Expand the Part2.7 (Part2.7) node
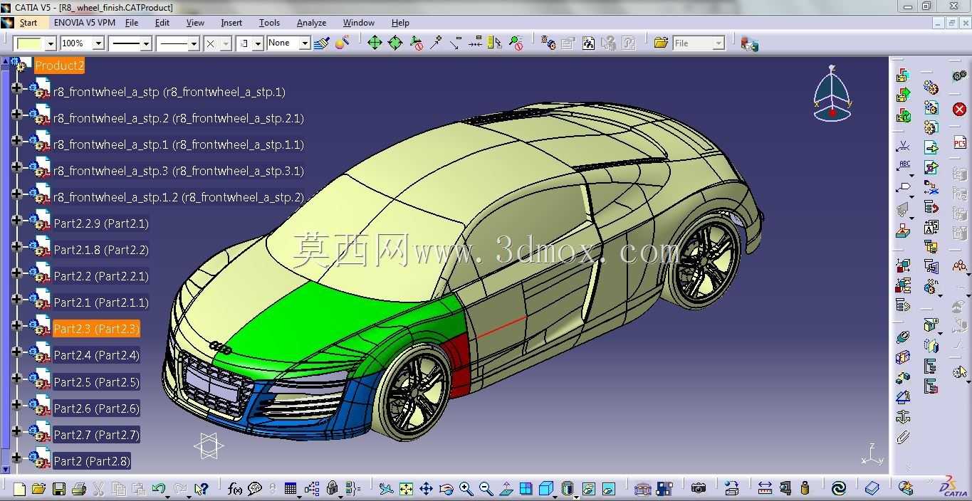This screenshot has height=501, width=972. [x=16, y=431]
